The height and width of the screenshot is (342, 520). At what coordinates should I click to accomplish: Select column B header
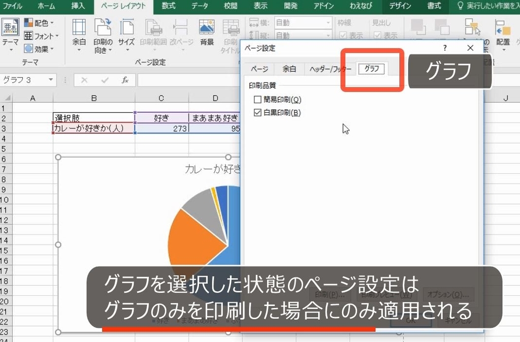(x=94, y=98)
